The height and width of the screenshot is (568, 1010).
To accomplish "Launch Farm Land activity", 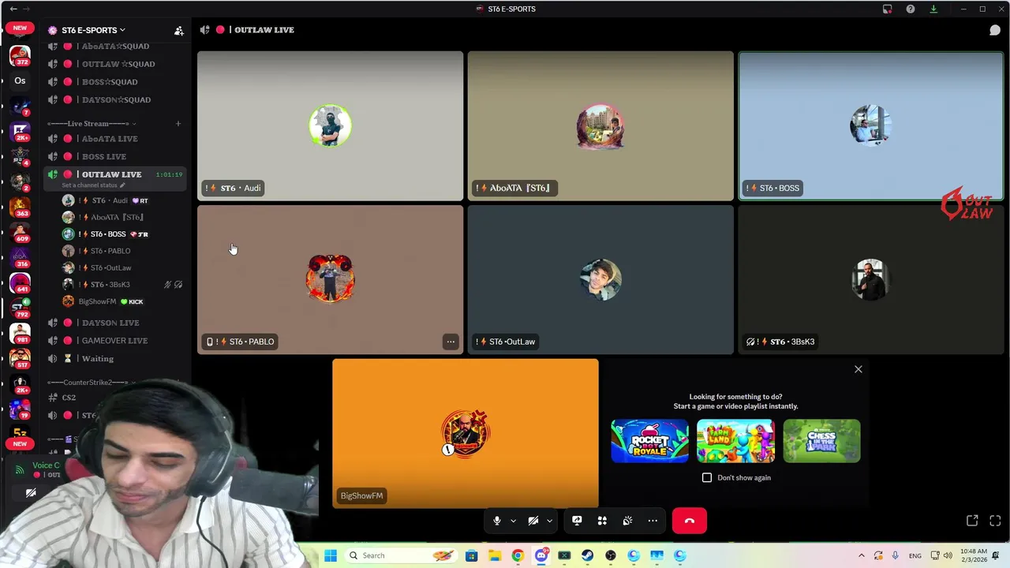I will (735, 441).
